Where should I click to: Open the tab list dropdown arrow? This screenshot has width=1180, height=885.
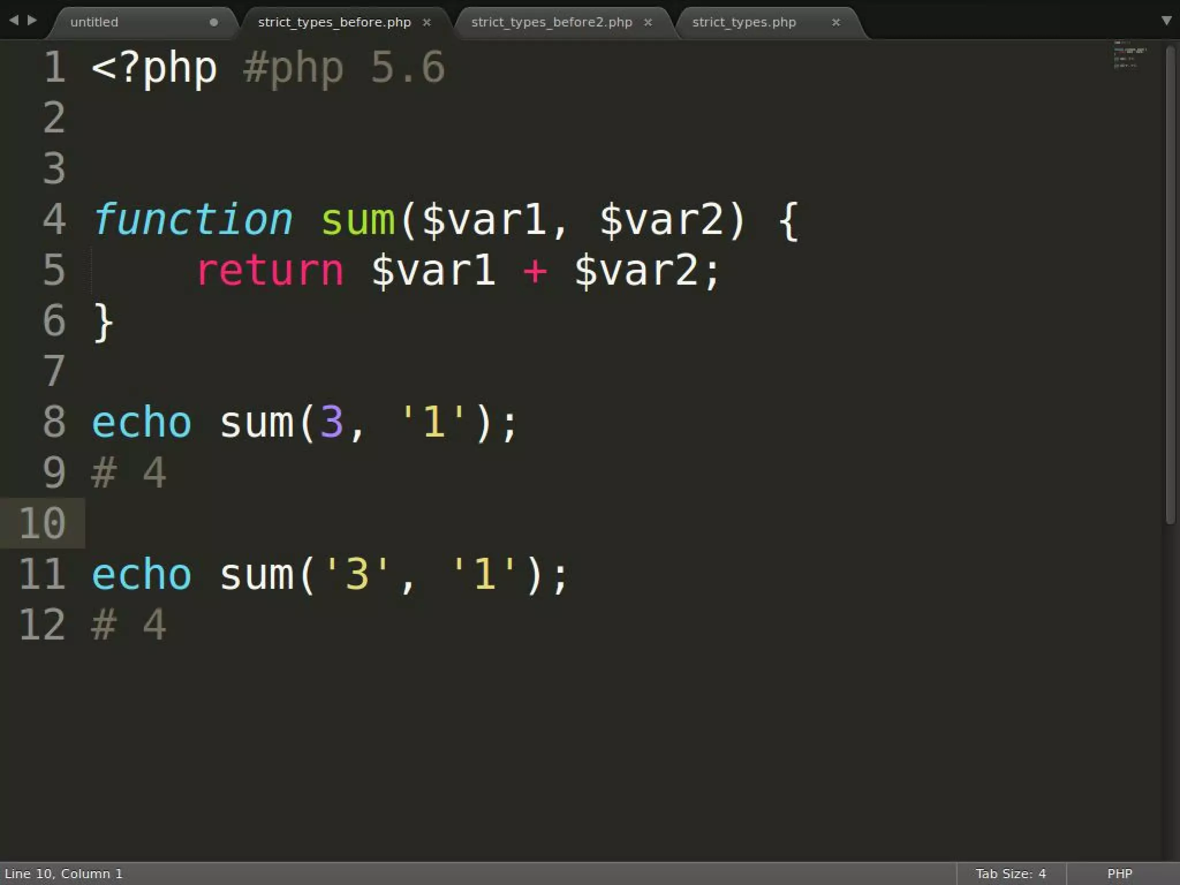click(1166, 21)
